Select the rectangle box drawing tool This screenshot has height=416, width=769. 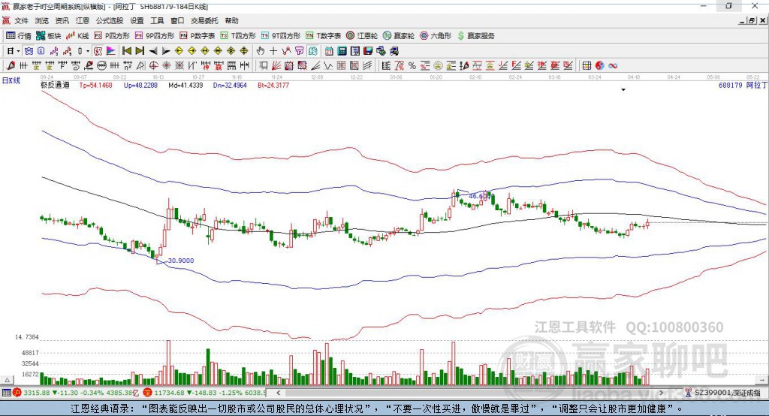[264, 66]
